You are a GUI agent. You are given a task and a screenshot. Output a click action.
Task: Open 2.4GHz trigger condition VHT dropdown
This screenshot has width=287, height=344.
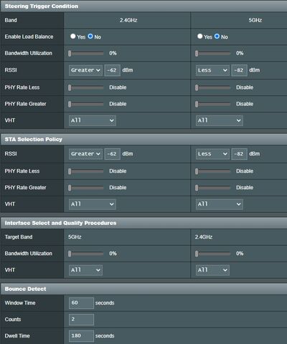[93, 120]
